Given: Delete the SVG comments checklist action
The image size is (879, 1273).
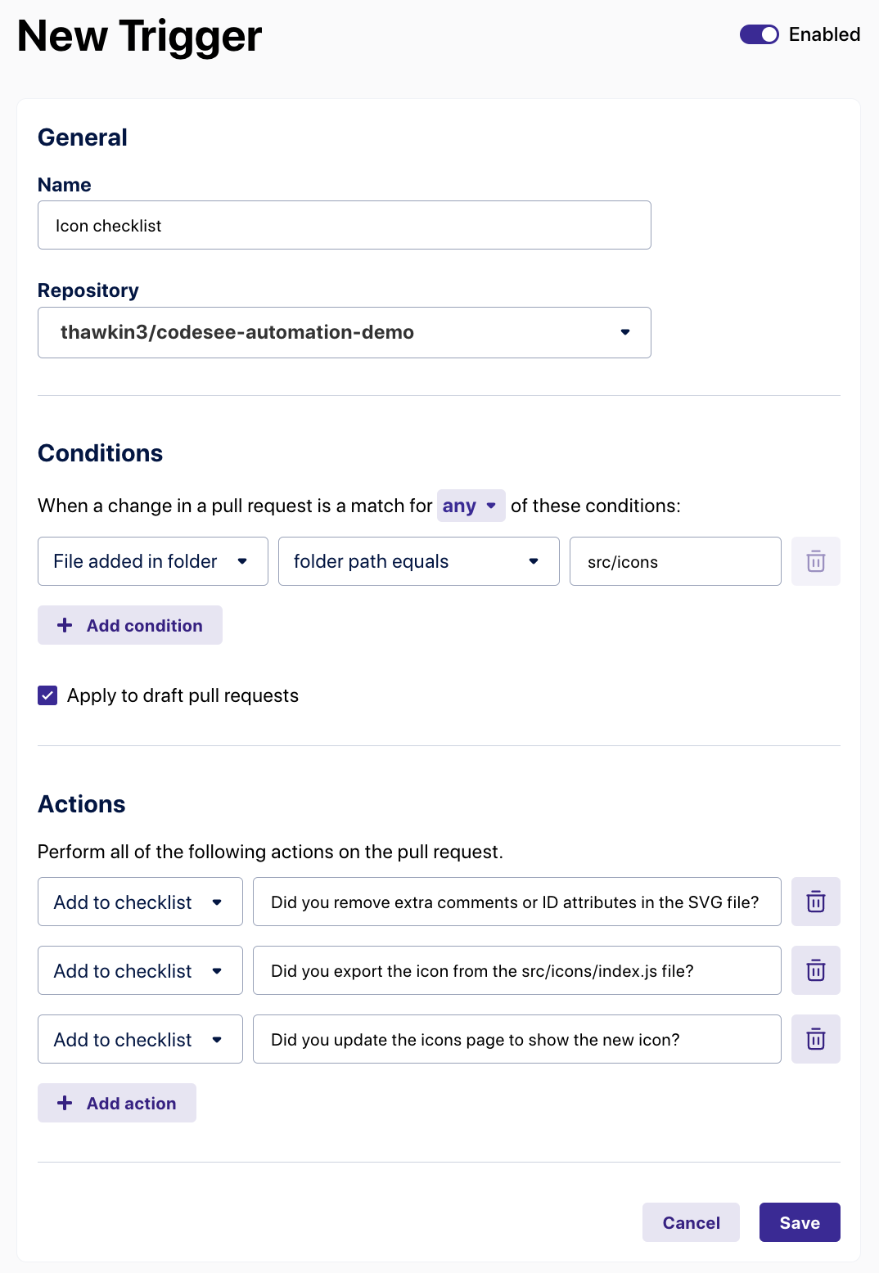Looking at the screenshot, I should [x=815, y=902].
